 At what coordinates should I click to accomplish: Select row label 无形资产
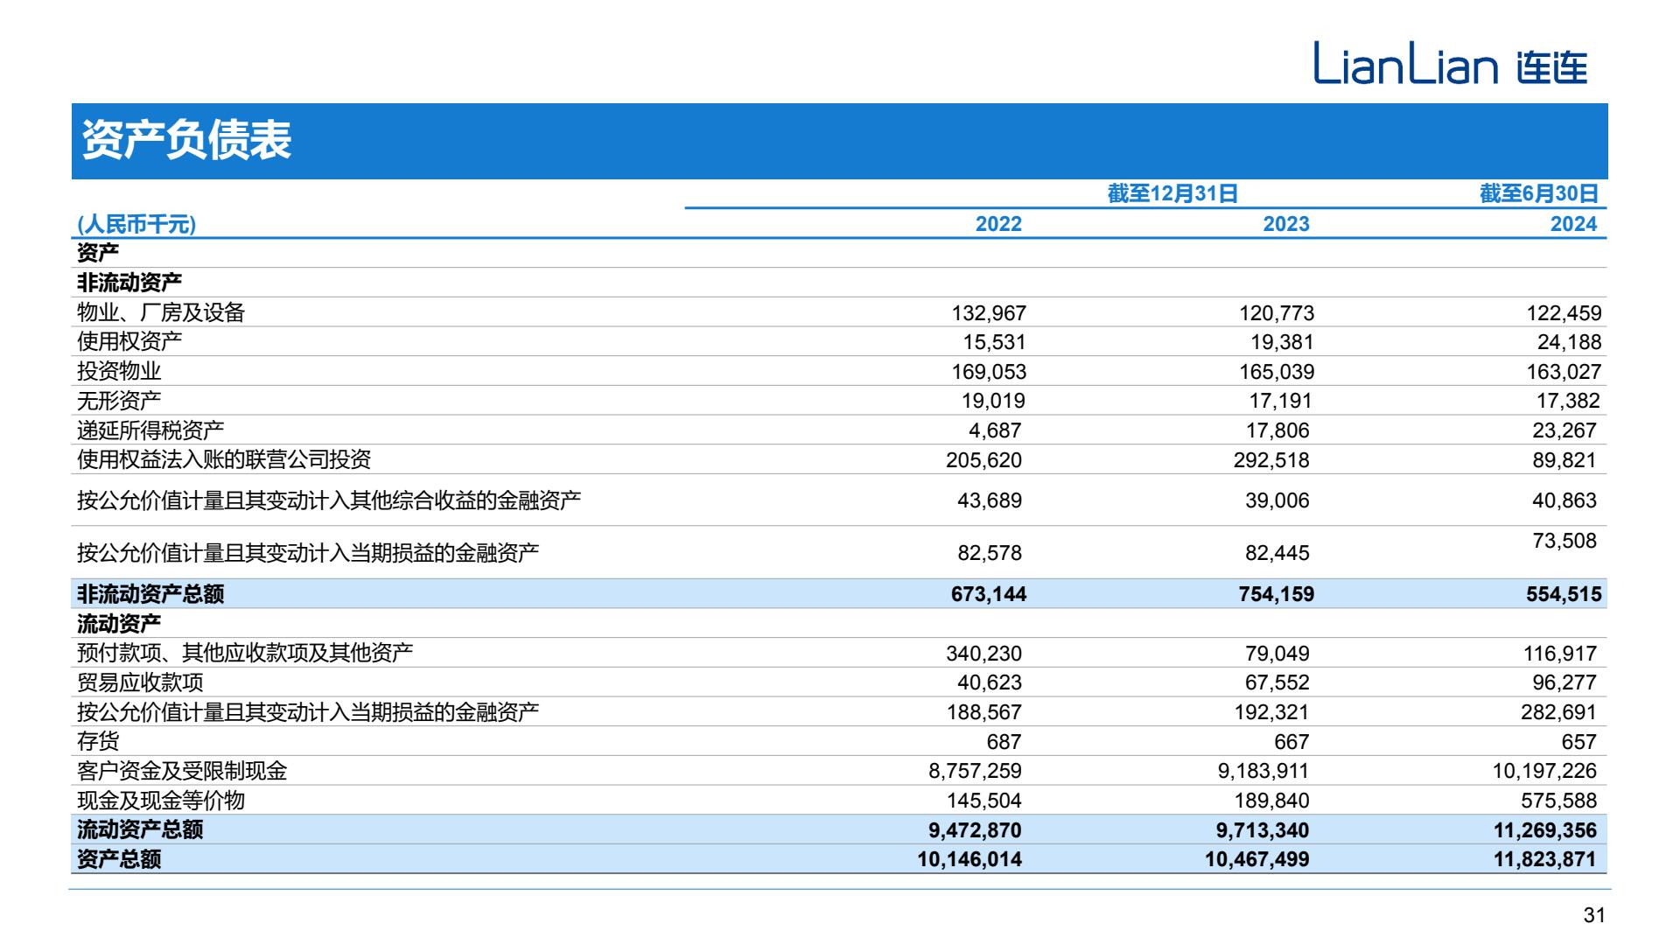[x=119, y=401]
